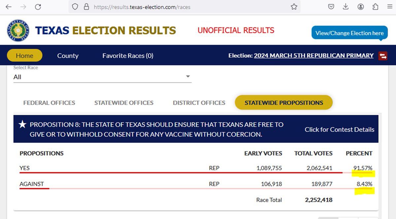Click the shield tracking protection icon
Screen dimensions: 396x219
coord(75,7)
